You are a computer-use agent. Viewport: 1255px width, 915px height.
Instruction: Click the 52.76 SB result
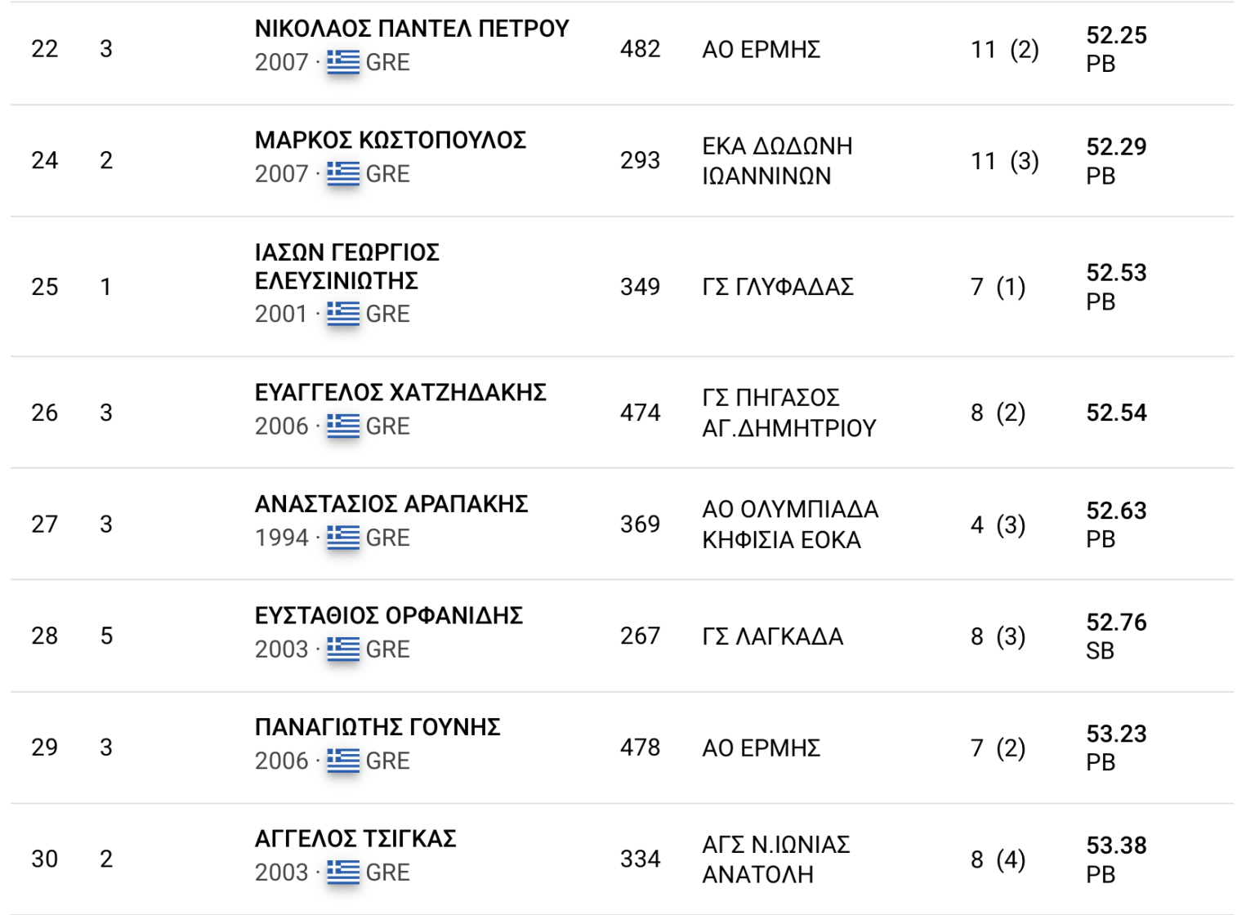[1115, 636]
